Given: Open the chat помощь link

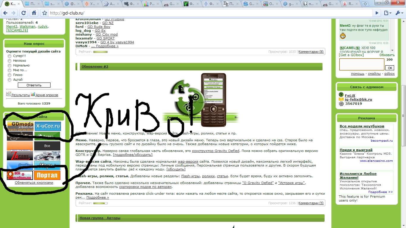Looking at the screenshot, I should (358, 74).
